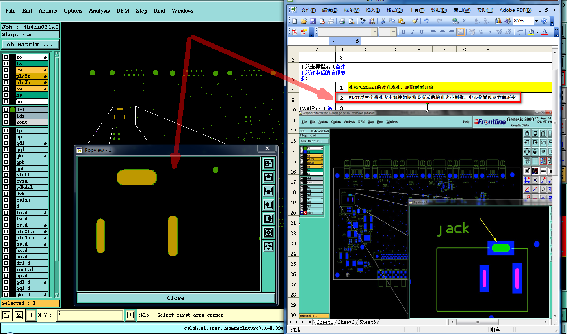Open the Paste options dropdown arrow
The height and width of the screenshot is (334, 567).
pyautogui.click(x=408, y=21)
